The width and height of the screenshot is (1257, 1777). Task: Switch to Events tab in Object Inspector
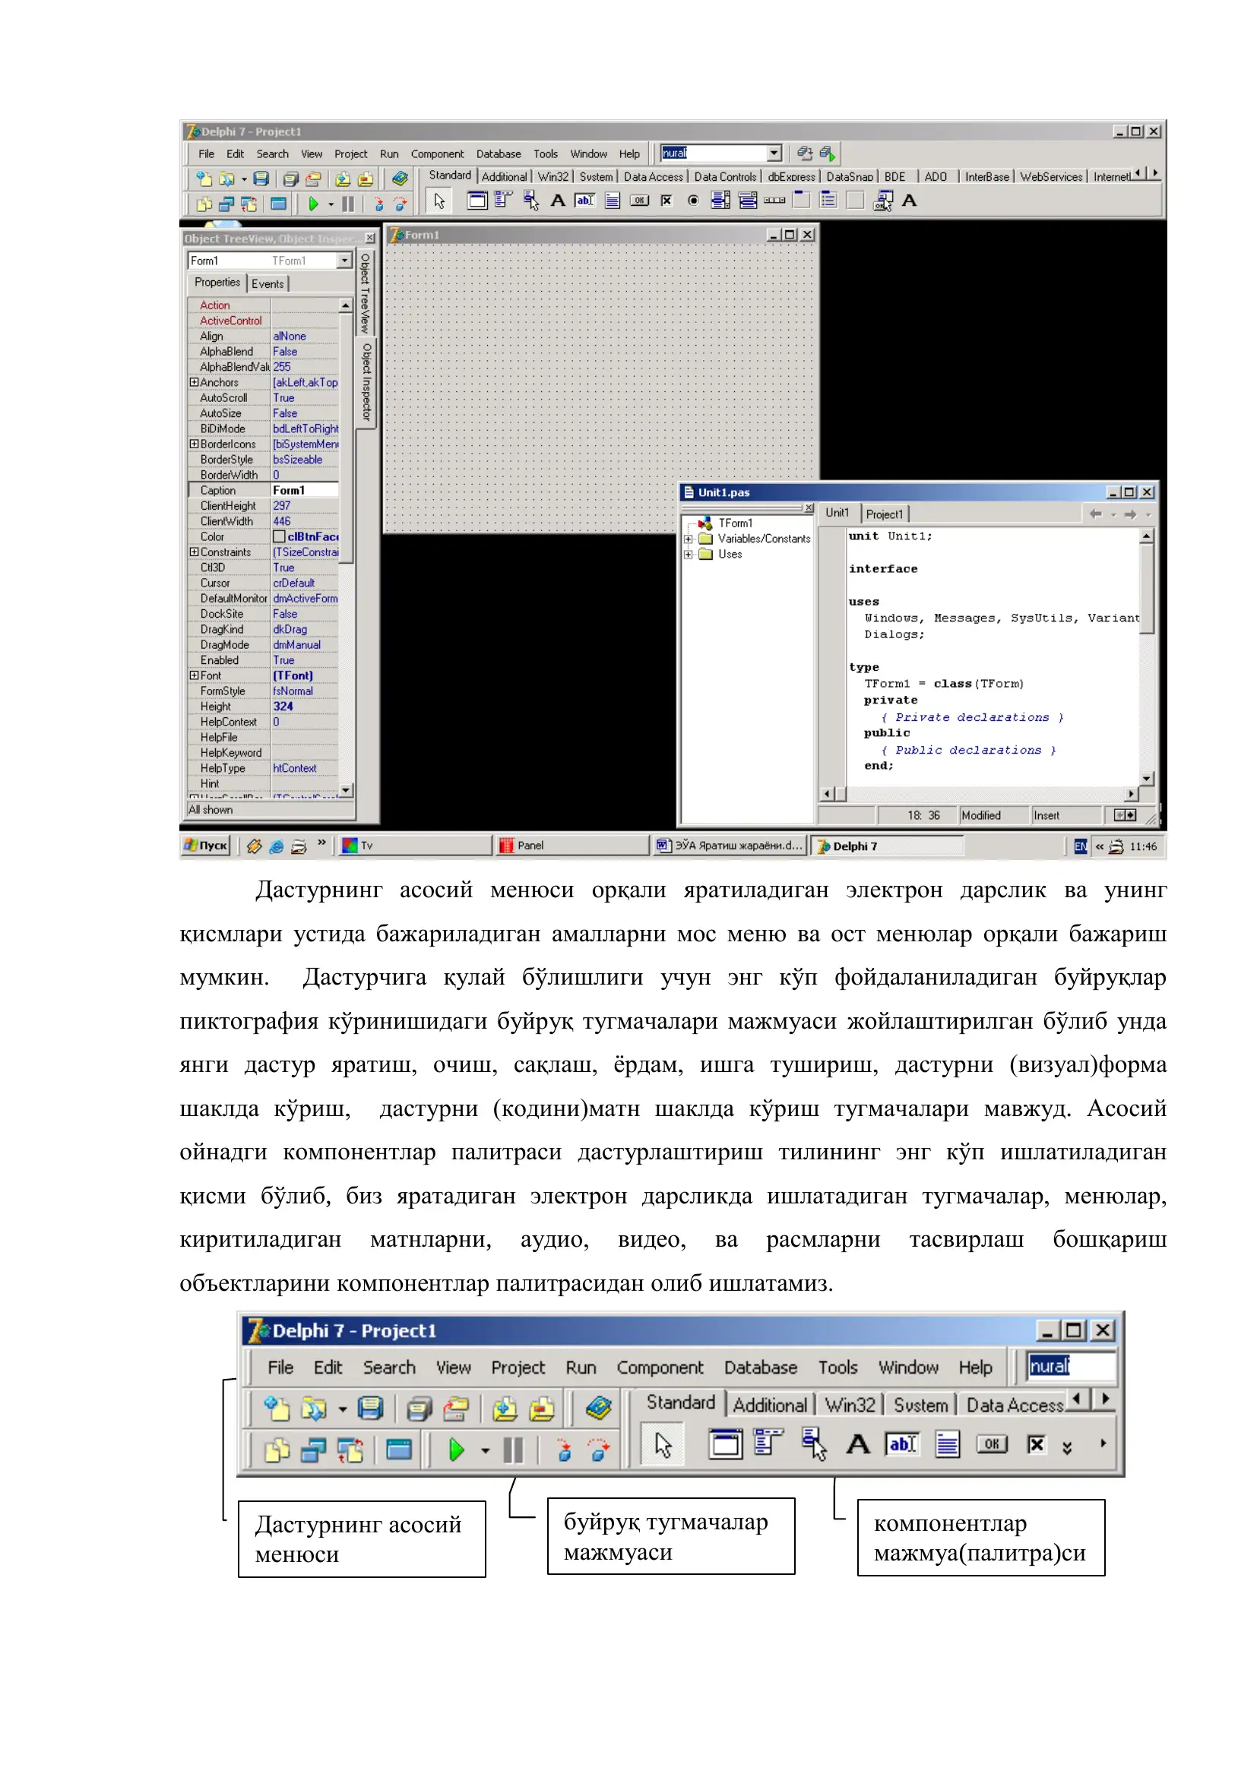(268, 284)
